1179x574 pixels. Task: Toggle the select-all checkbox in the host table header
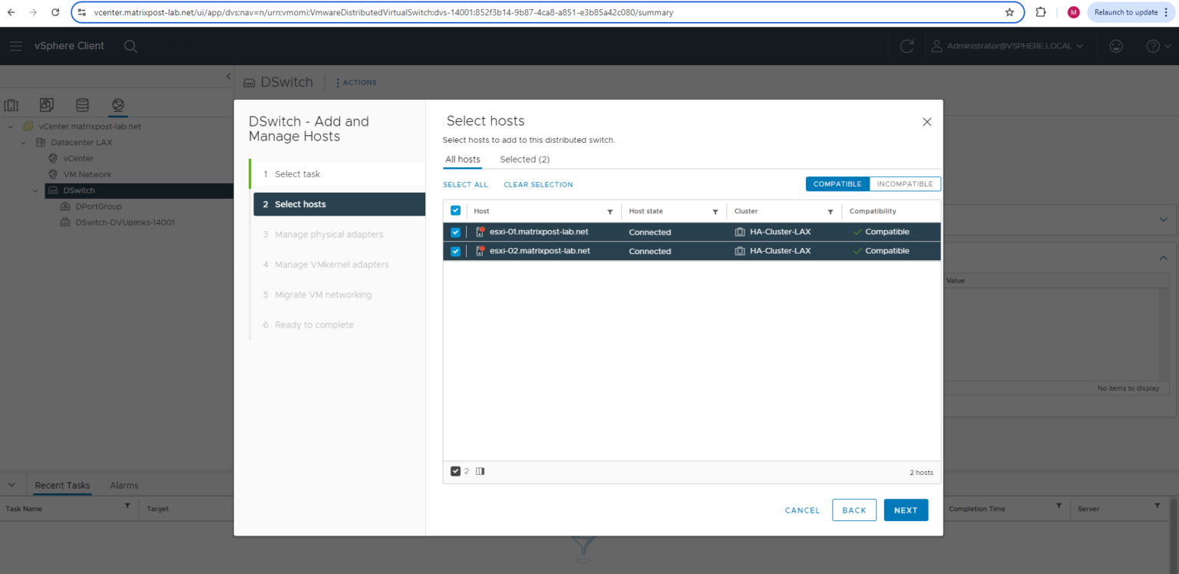tap(455, 210)
